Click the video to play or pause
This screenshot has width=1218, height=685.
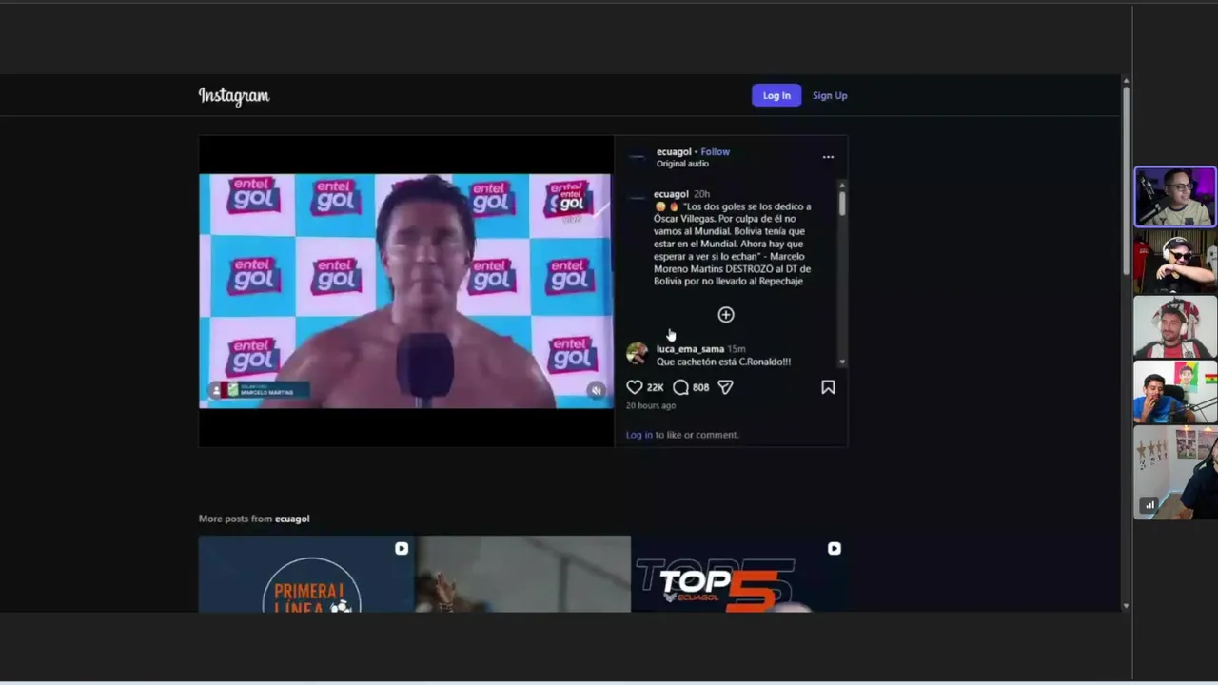point(405,290)
